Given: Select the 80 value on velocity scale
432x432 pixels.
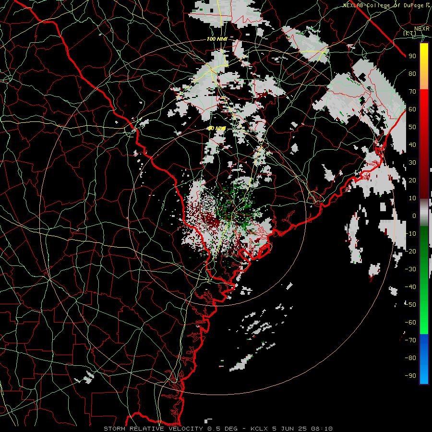Looking at the screenshot, I should click(x=412, y=74).
